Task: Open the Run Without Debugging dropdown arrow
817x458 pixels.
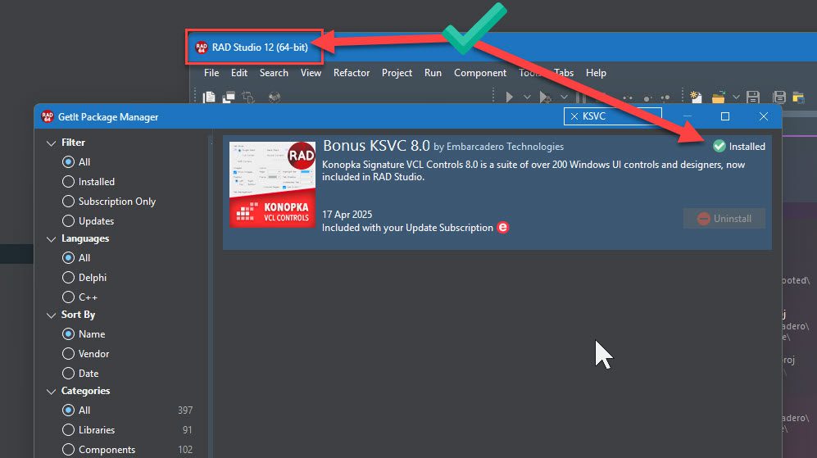Action: [565, 97]
